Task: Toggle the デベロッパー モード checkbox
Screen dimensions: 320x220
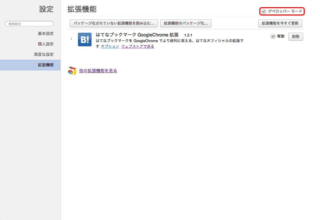Action: coord(264,11)
